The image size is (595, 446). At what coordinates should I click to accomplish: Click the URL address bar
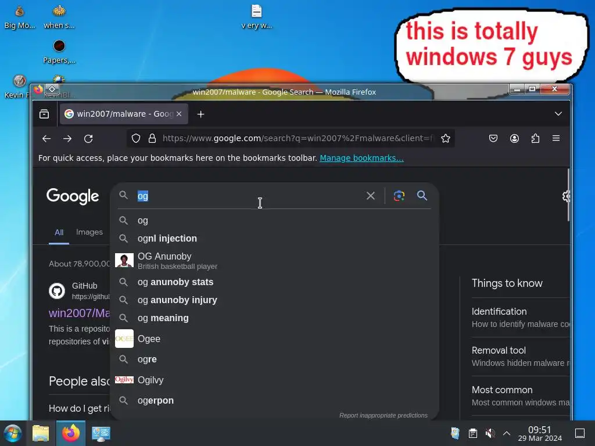pyautogui.click(x=297, y=138)
